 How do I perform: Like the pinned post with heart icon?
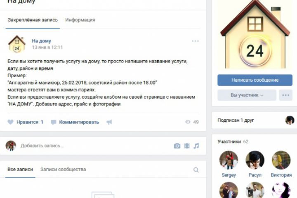click(11, 122)
